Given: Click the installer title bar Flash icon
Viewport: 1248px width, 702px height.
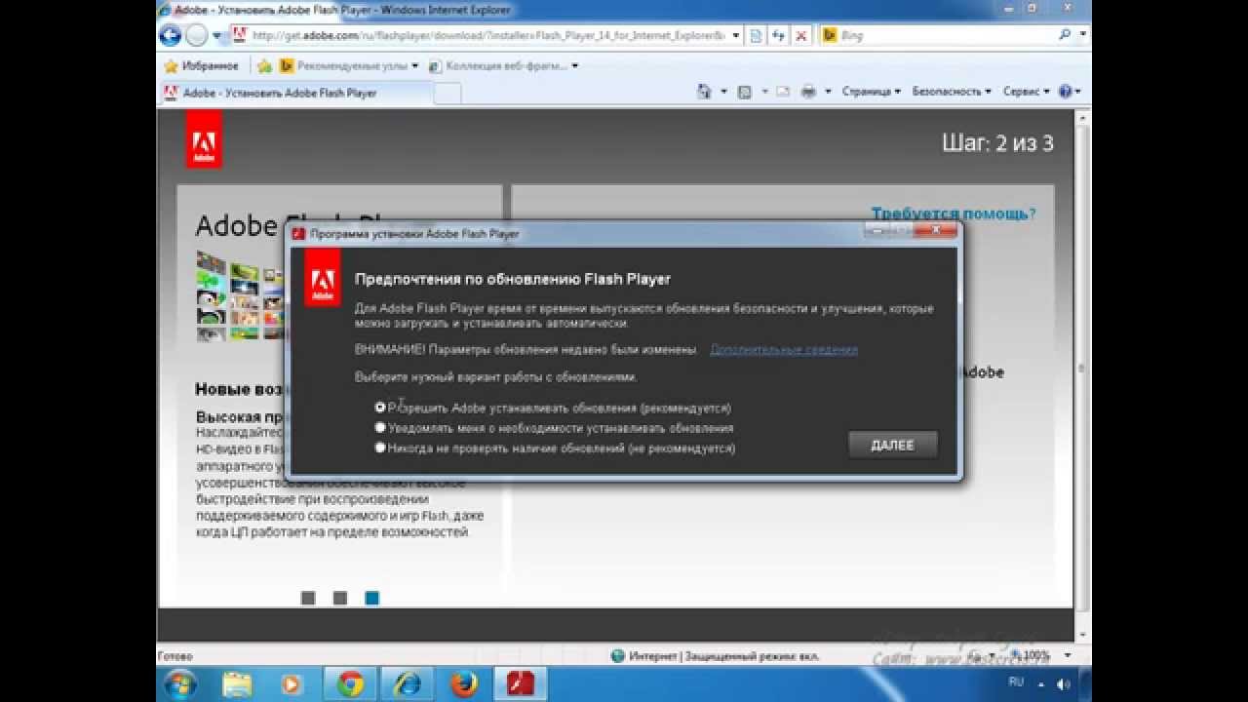Looking at the screenshot, I should 298,234.
